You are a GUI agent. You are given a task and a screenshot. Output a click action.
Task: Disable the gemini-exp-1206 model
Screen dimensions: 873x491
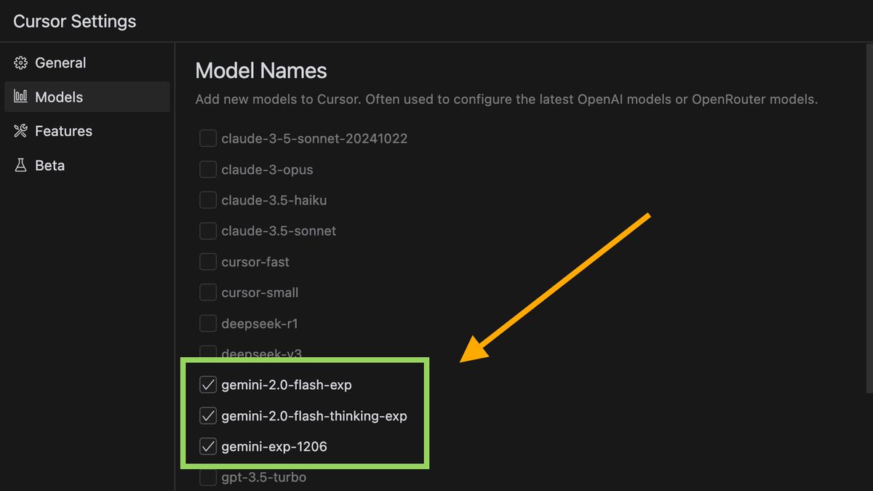click(x=207, y=446)
